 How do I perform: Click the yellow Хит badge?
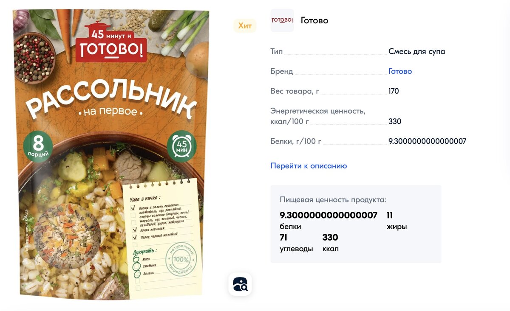coord(245,26)
